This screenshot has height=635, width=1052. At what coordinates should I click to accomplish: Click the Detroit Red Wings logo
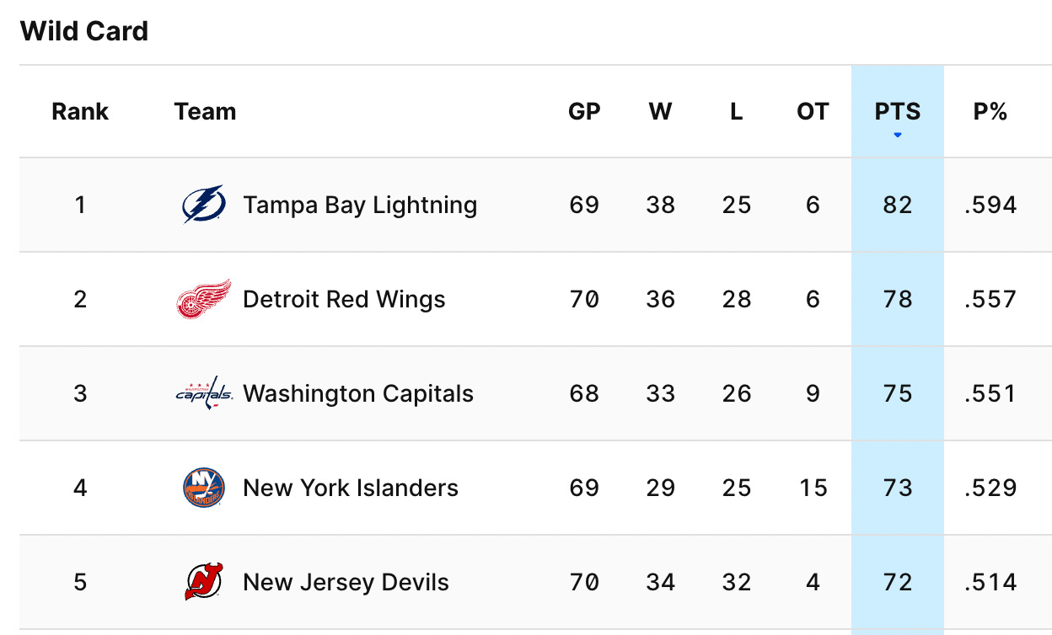203,299
